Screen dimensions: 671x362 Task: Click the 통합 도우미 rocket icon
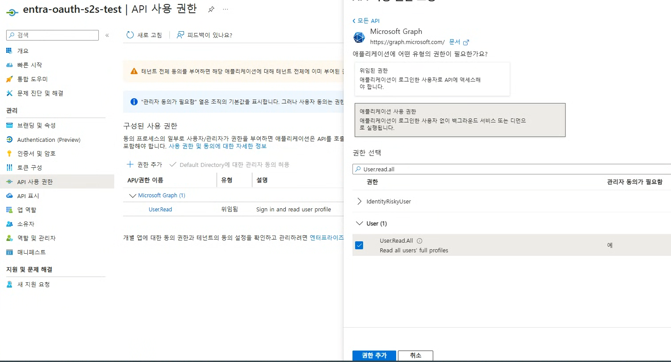tap(9, 79)
